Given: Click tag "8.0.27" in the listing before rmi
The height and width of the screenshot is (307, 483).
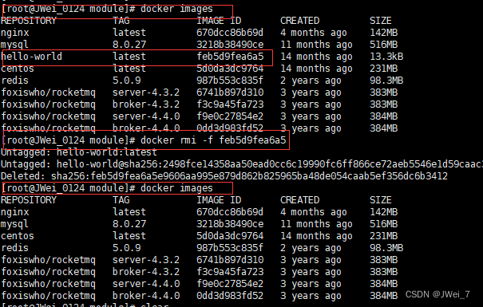Looking at the screenshot, I should point(129,45).
